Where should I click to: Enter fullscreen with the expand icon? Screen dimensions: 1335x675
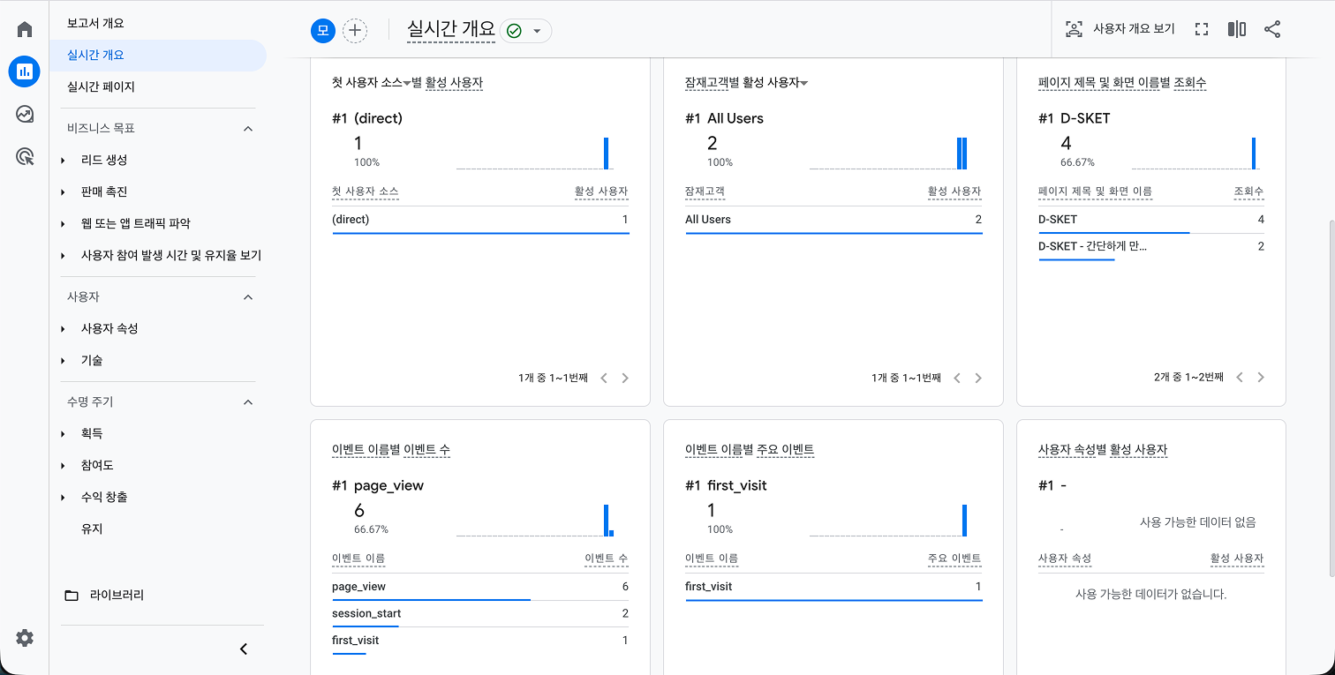pos(1201,28)
